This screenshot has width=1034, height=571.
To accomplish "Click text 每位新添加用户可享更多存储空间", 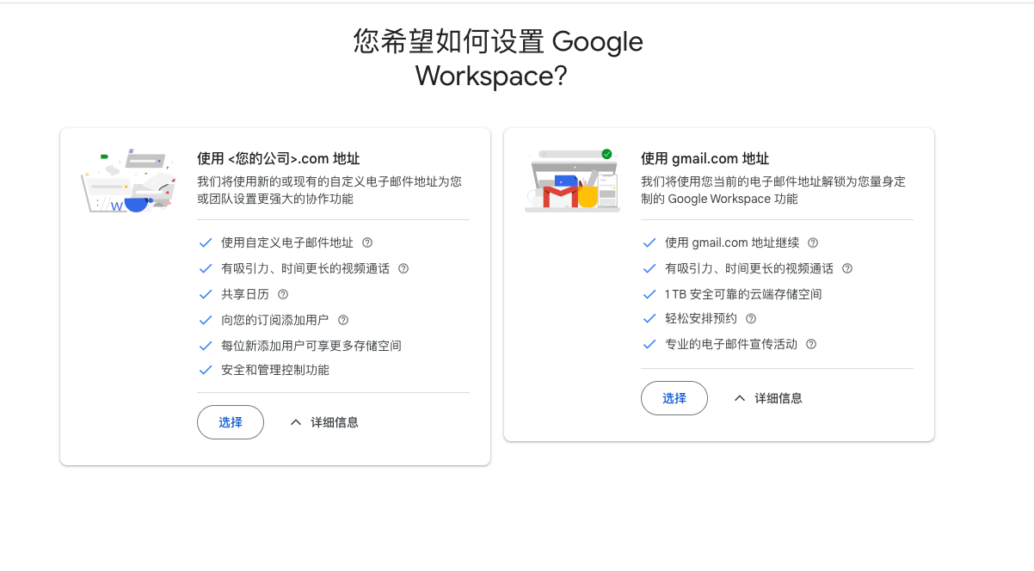I will click(x=311, y=346).
